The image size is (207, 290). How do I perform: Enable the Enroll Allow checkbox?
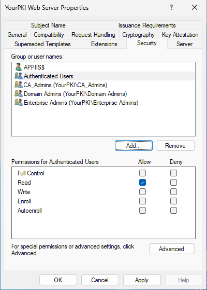142,201
